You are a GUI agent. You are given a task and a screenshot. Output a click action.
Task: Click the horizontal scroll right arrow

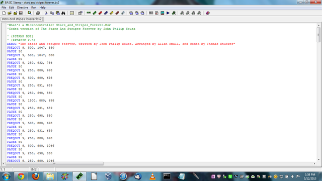pos(314,163)
